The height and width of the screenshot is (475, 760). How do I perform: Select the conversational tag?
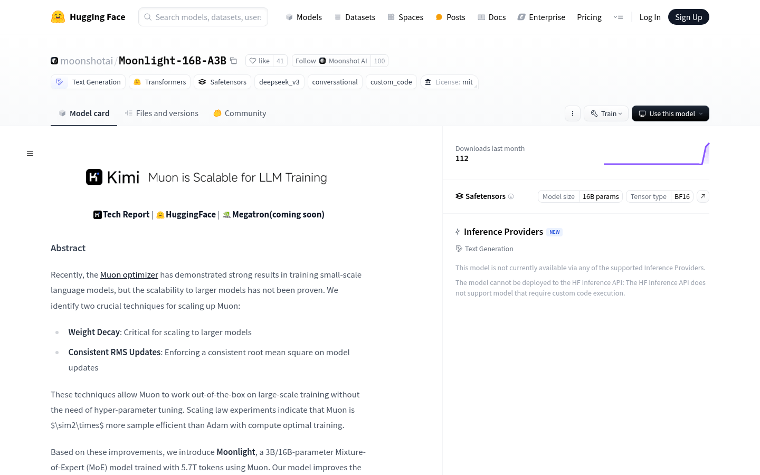[335, 82]
